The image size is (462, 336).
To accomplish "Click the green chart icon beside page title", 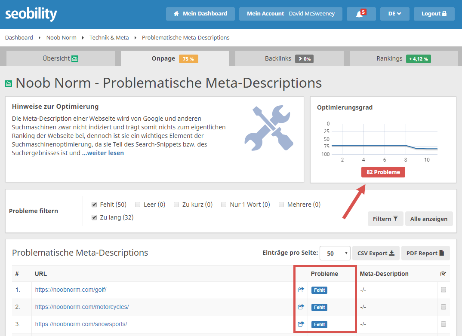I will tap(9, 84).
